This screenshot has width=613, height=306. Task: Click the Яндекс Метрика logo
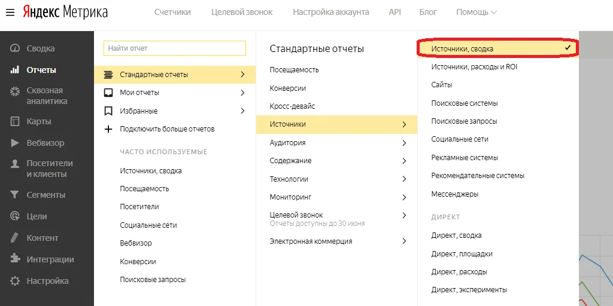65,13
